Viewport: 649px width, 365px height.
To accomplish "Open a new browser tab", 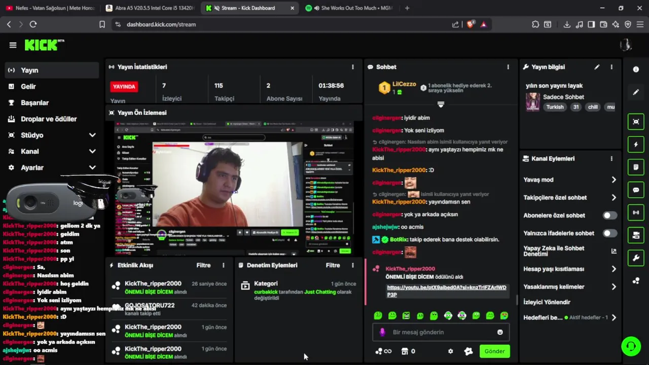I will tap(407, 8).
